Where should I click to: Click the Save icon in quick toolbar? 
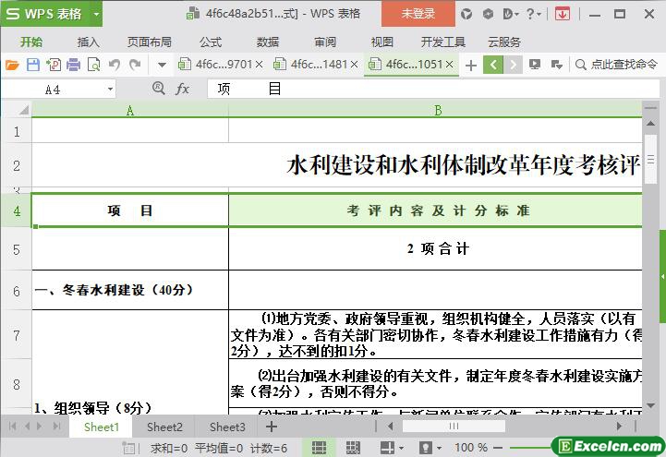point(32,65)
